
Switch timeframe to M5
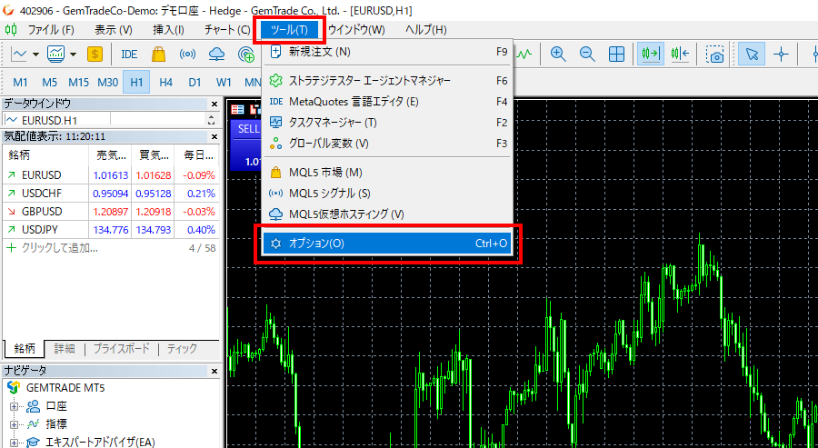tap(50, 83)
